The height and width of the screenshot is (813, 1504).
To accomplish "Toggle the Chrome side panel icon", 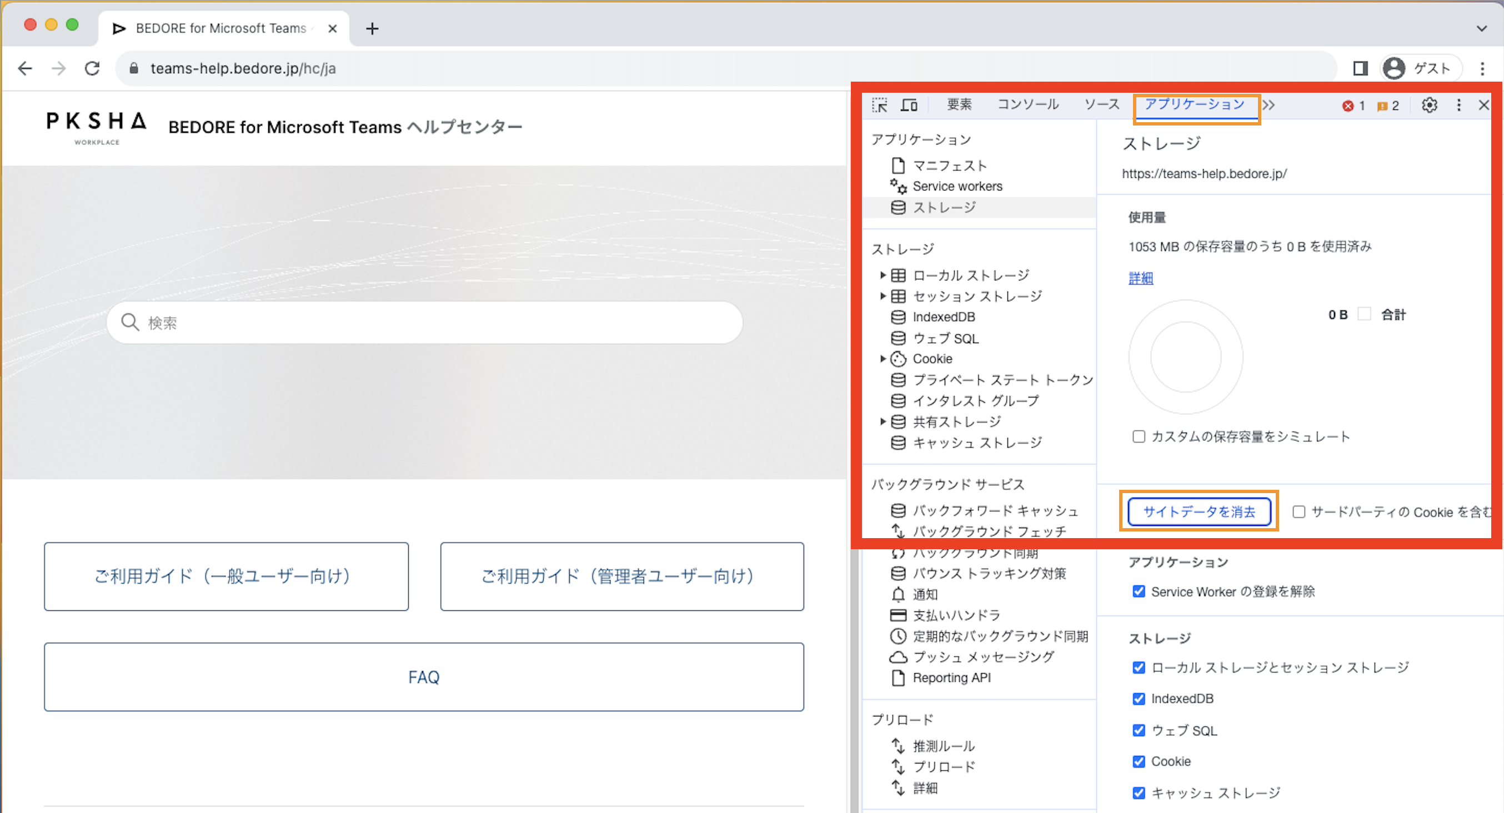I will click(1360, 68).
